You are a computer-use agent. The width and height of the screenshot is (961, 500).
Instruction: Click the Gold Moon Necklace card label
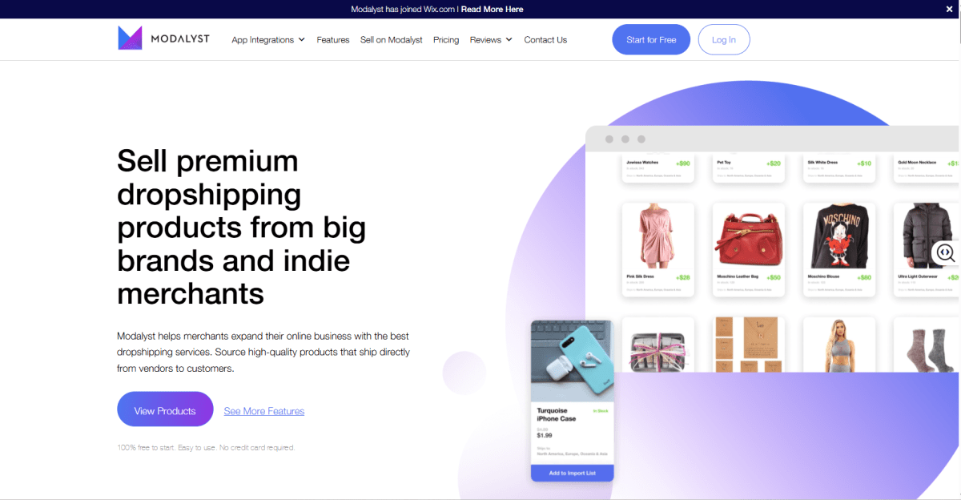point(917,162)
